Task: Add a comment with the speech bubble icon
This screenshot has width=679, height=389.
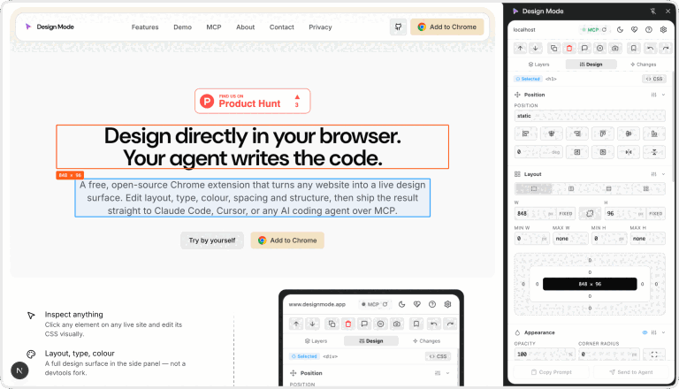Action: point(584,48)
